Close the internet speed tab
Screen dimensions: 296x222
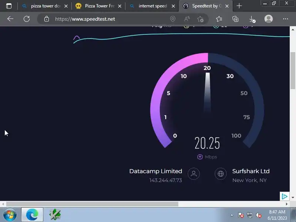tap(173, 6)
